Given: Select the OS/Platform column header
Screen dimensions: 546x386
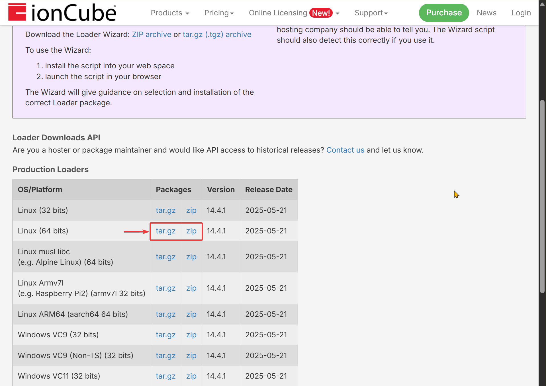Looking at the screenshot, I should pos(81,190).
